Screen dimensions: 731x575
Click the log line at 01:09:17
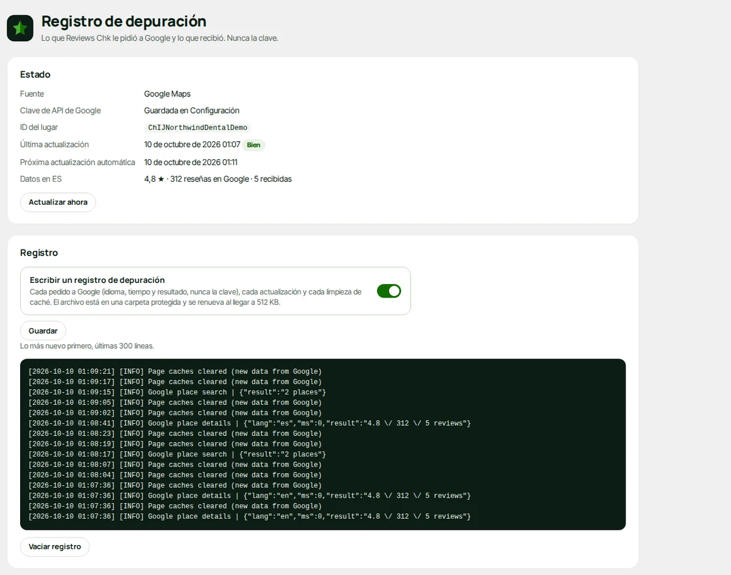pyautogui.click(x=175, y=382)
